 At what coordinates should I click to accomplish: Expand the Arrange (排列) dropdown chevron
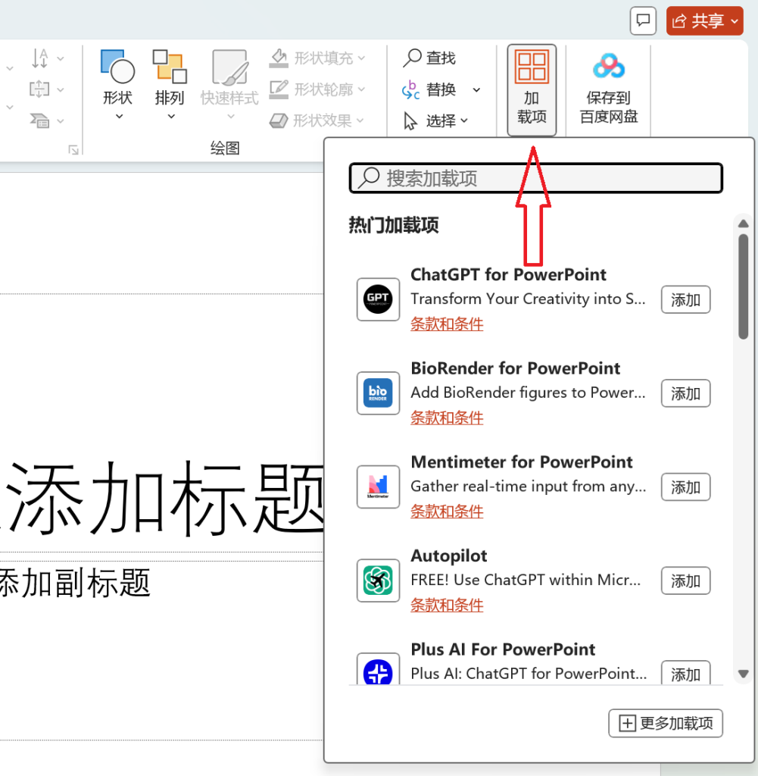click(x=171, y=117)
